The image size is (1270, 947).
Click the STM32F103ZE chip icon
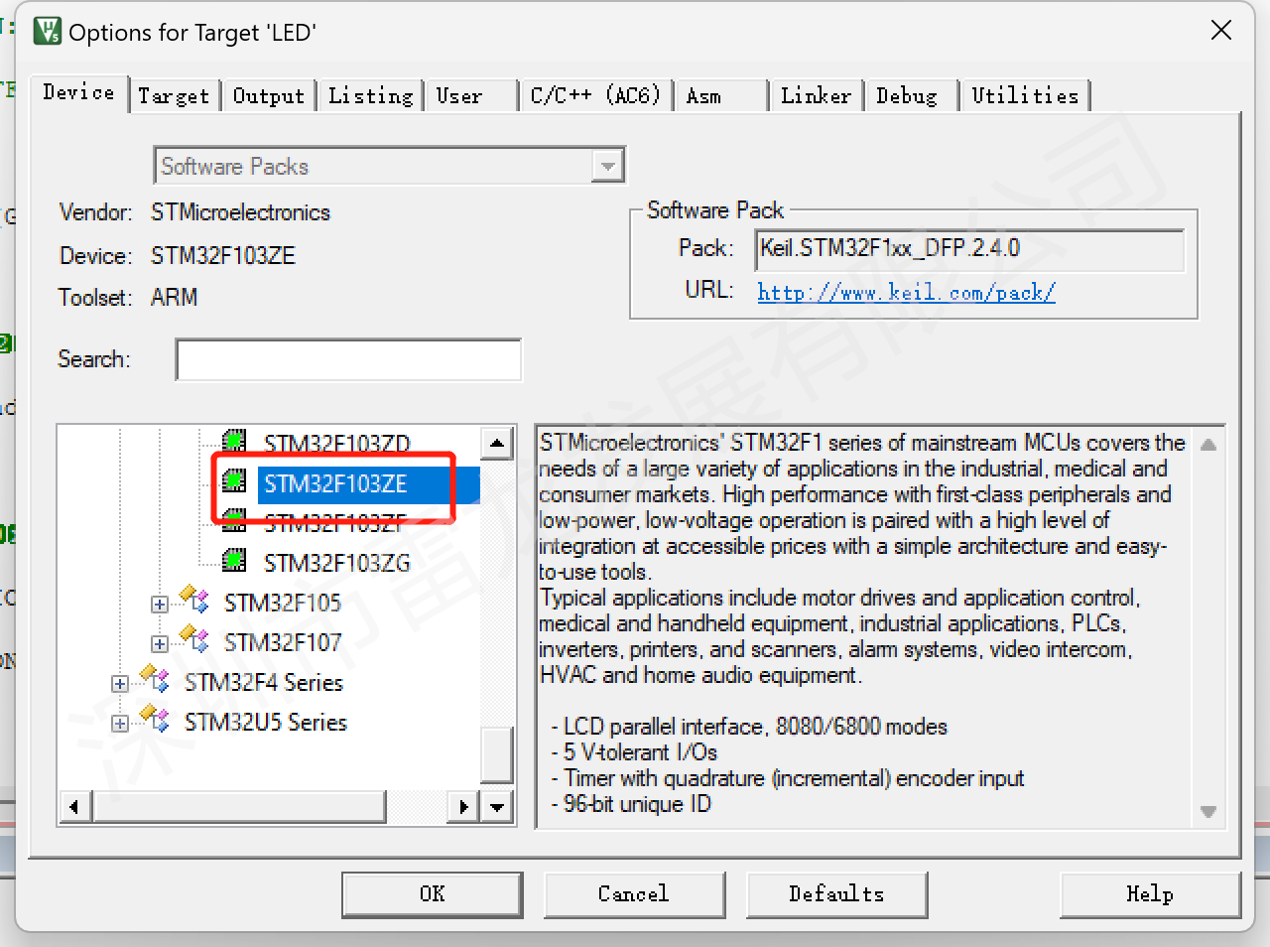point(234,481)
